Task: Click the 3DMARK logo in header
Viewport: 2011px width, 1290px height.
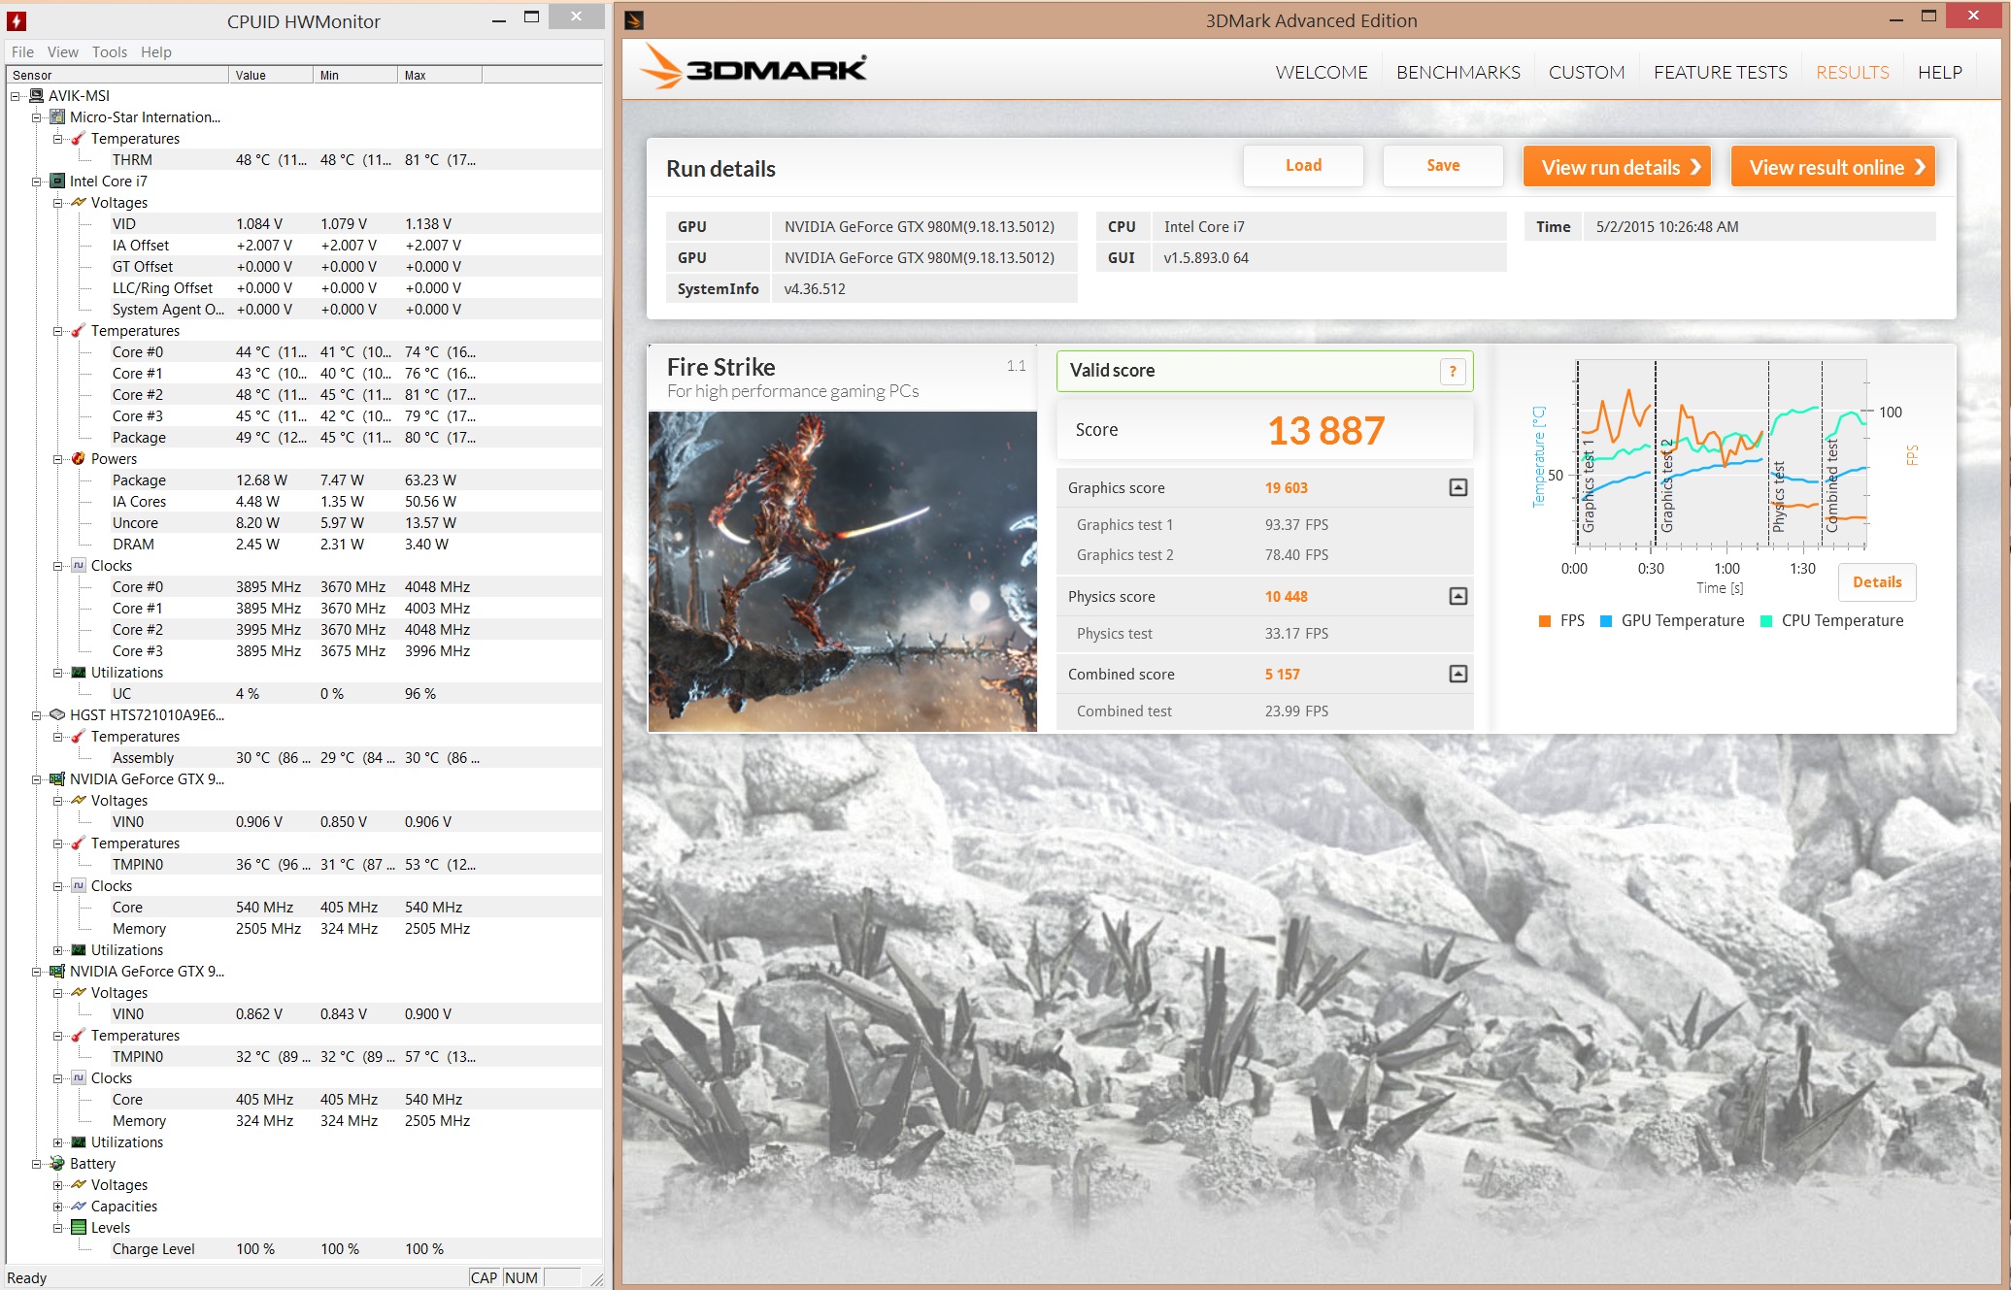Action: tap(754, 67)
